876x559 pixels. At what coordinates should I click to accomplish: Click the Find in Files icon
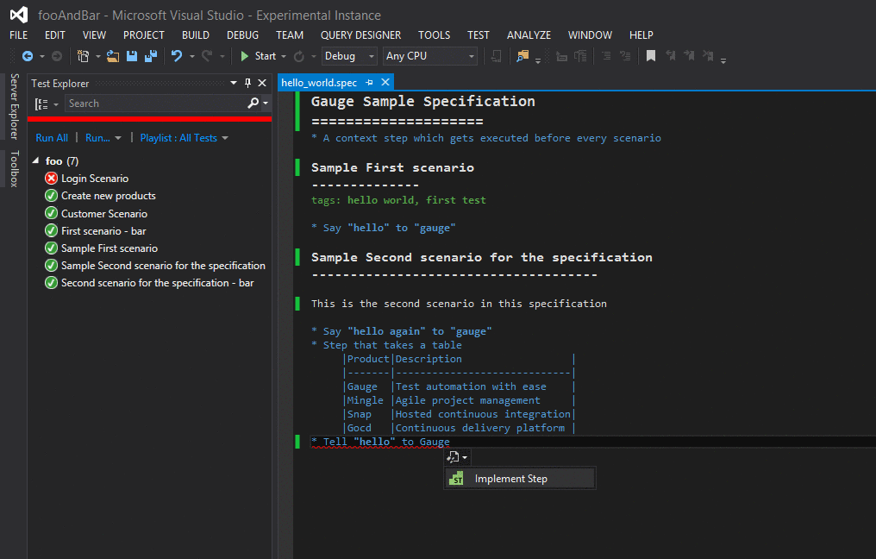(522, 56)
